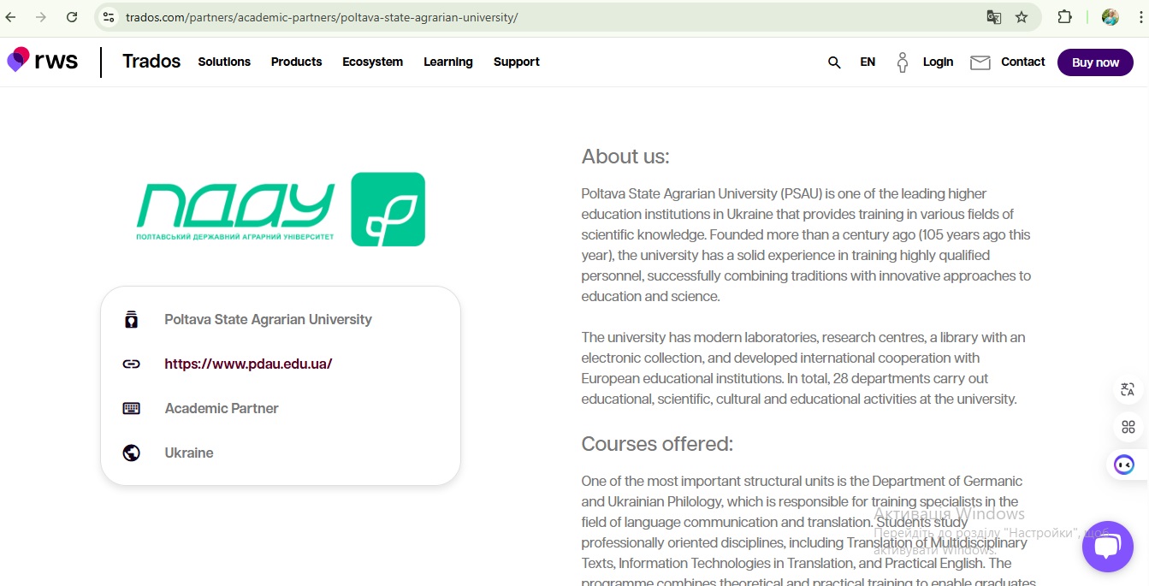Click the Login link
Viewport: 1149px width, 586px height.
click(x=938, y=62)
